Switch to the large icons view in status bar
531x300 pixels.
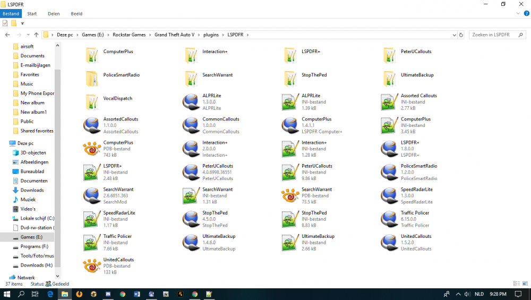pyautogui.click(x=525, y=284)
